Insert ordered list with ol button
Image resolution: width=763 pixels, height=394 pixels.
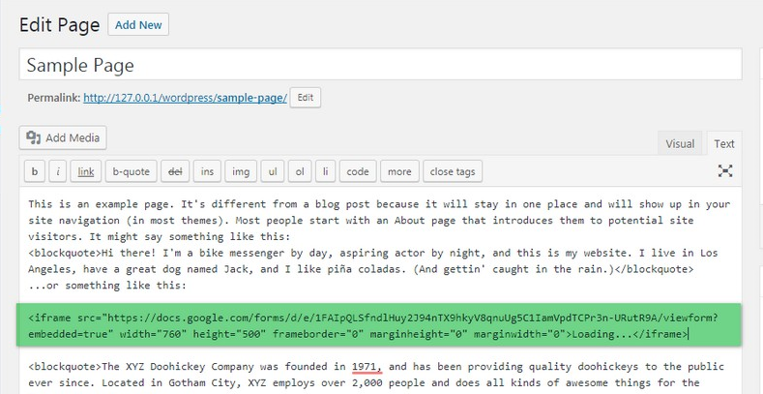coord(300,171)
